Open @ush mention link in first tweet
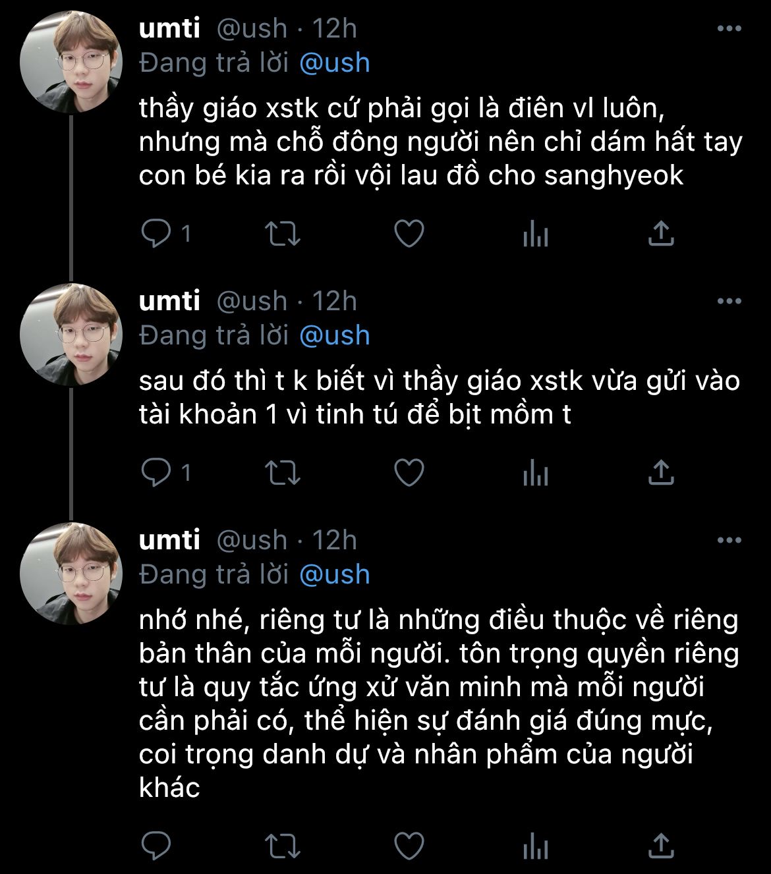The height and width of the screenshot is (874, 771). [x=334, y=63]
